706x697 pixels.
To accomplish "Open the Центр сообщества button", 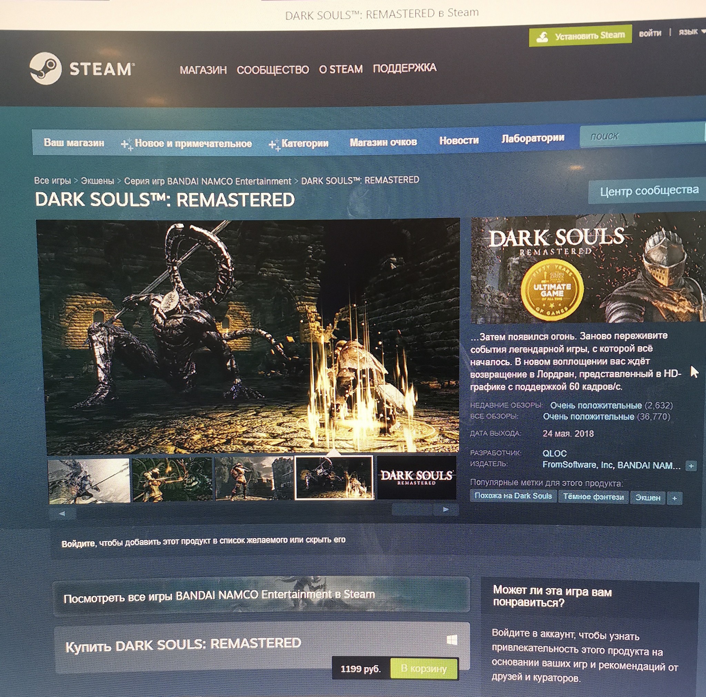I will coord(647,191).
